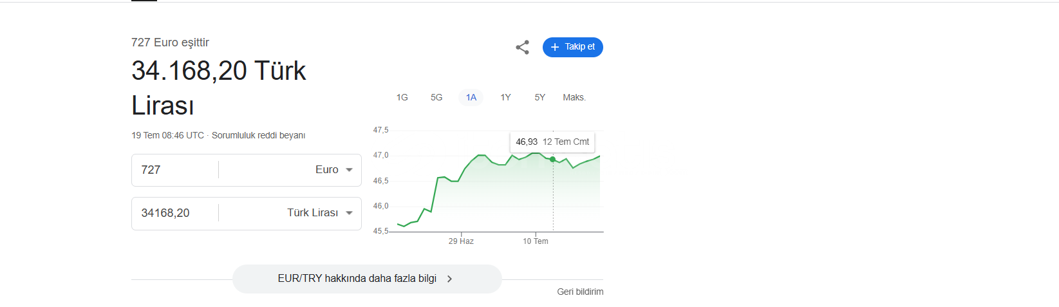This screenshot has width=1059, height=307.
Task: Switch chart to 5Y range
Action: click(539, 97)
